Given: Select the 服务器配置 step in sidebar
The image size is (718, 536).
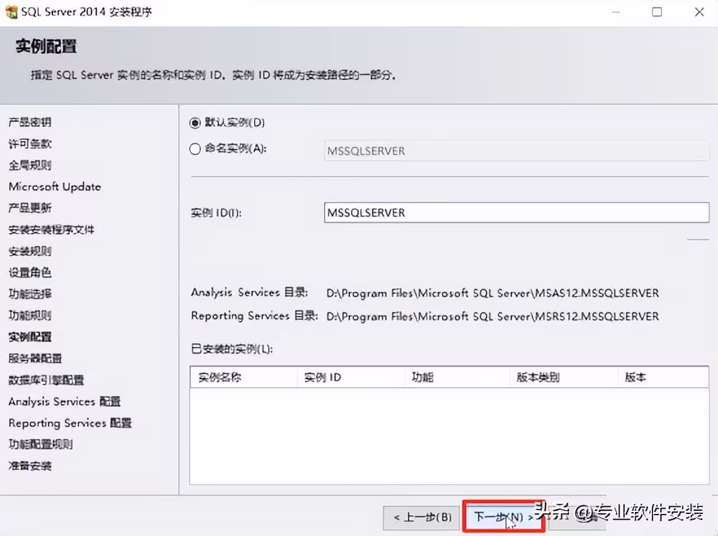Looking at the screenshot, I should [x=35, y=359].
